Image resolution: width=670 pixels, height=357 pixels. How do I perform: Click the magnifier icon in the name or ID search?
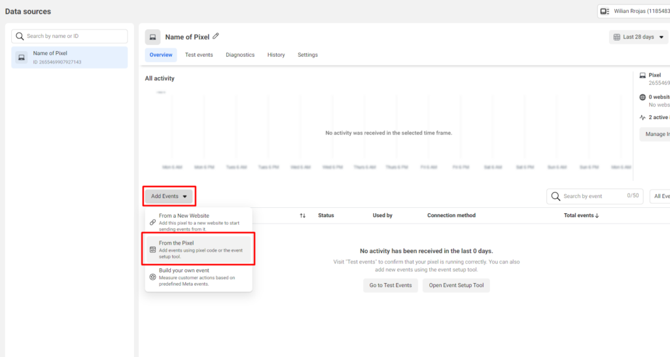click(20, 37)
